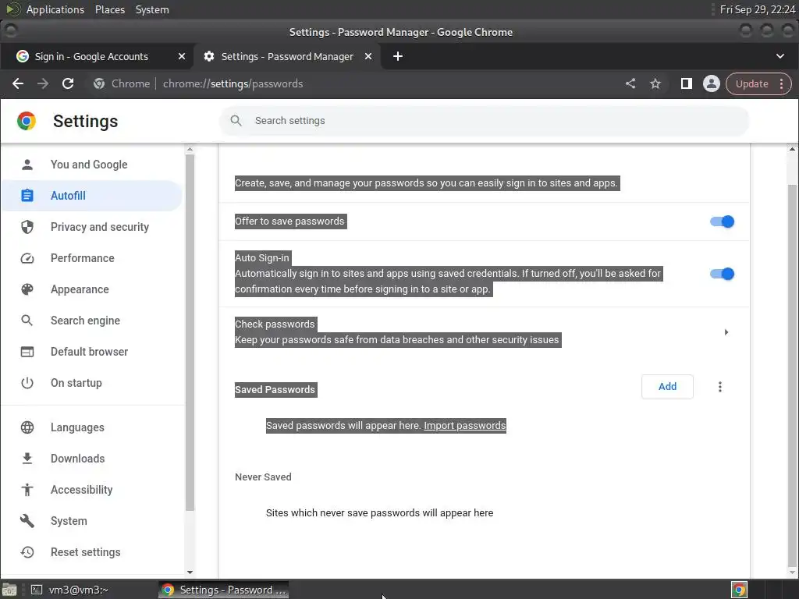The height and width of the screenshot is (599, 799).
Task: Click the sidebar scroll up arrow
Action: tap(190, 149)
